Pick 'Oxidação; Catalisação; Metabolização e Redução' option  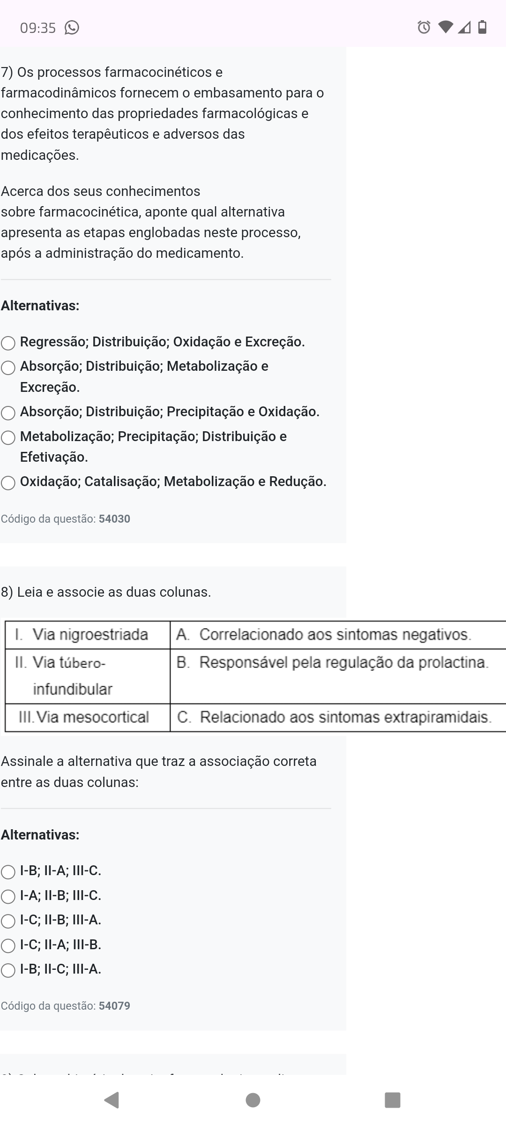8,483
